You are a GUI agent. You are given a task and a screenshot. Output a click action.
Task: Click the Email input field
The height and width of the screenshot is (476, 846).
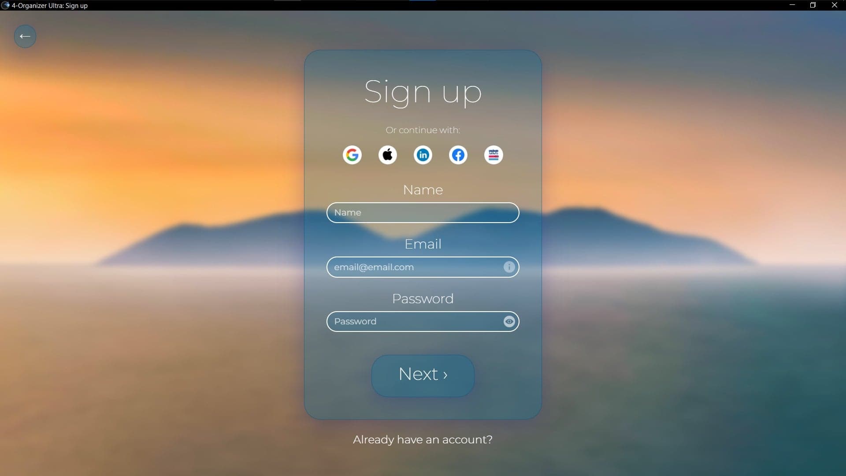[423, 267]
